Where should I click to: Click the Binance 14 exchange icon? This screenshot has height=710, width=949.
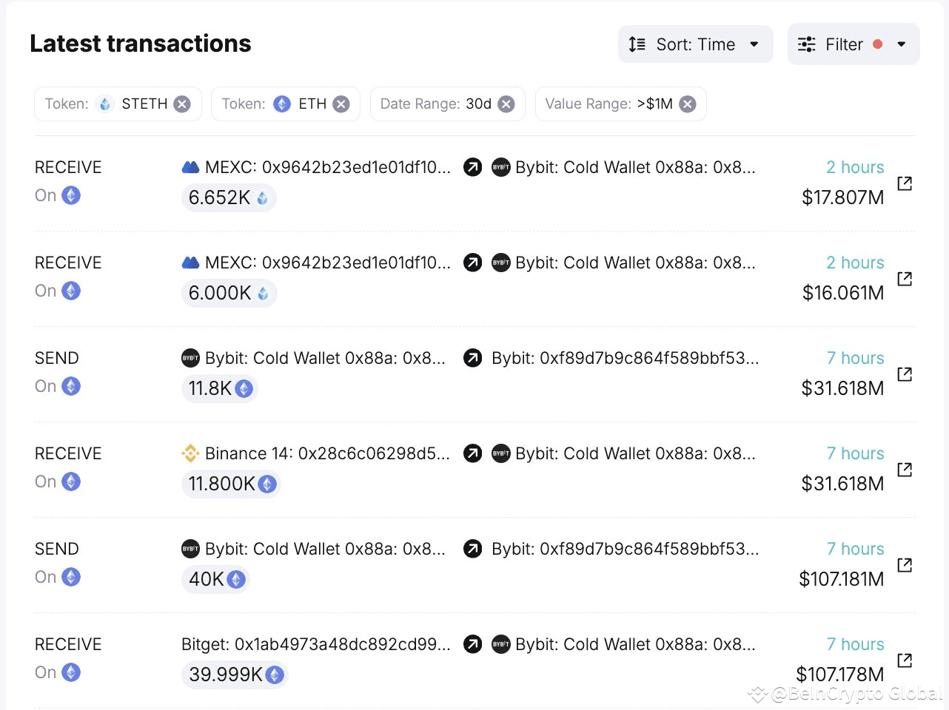point(191,453)
